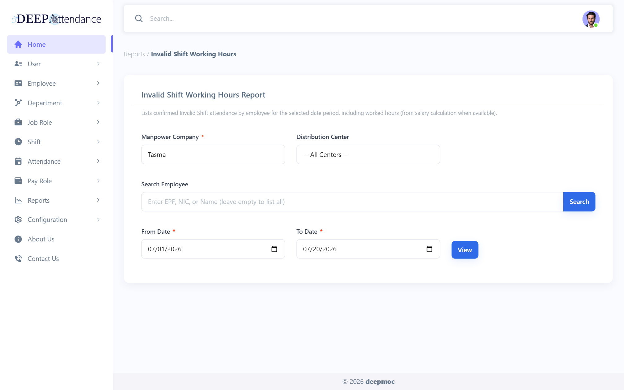Viewport: 624px width, 390px height.
Task: Expand the Attendance menu chevron
Action: click(x=98, y=161)
